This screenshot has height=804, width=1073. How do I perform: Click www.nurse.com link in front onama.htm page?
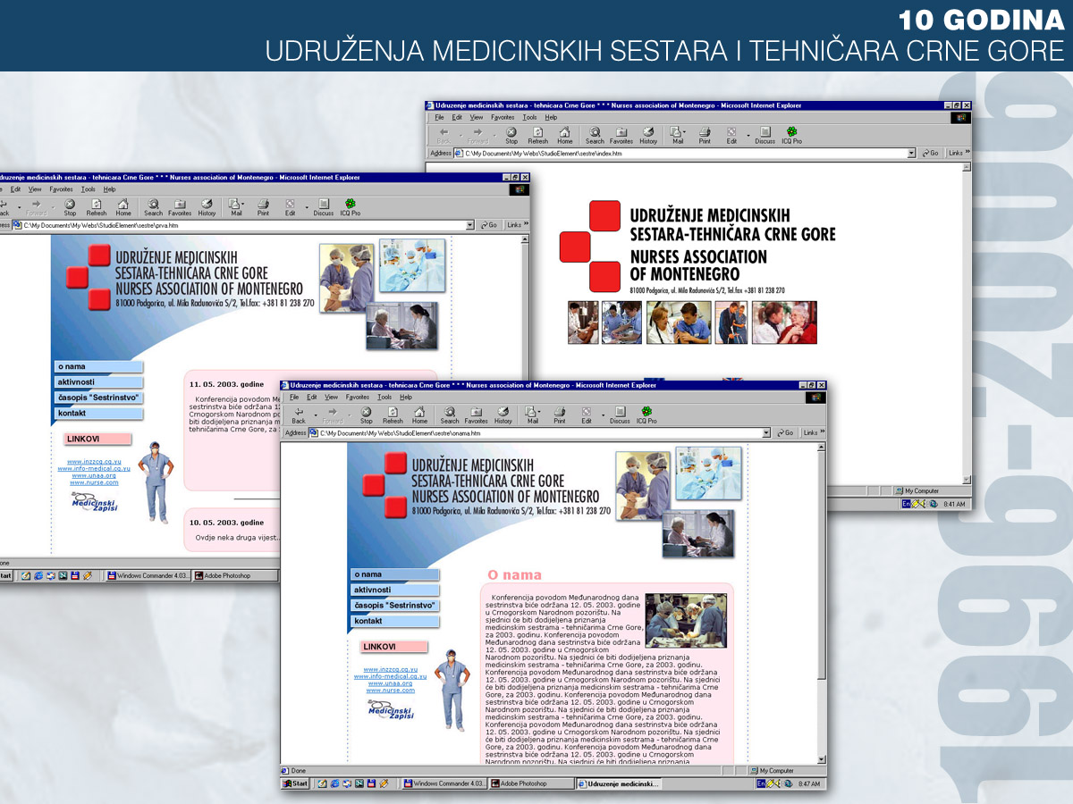[390, 691]
